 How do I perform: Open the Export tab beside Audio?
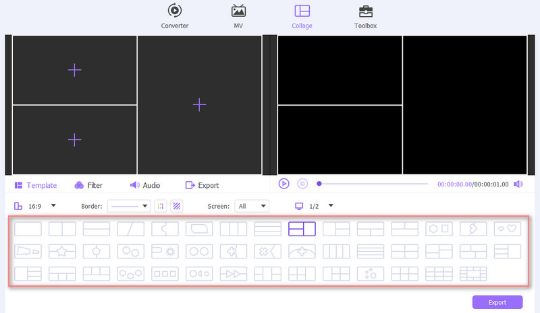[x=202, y=185]
